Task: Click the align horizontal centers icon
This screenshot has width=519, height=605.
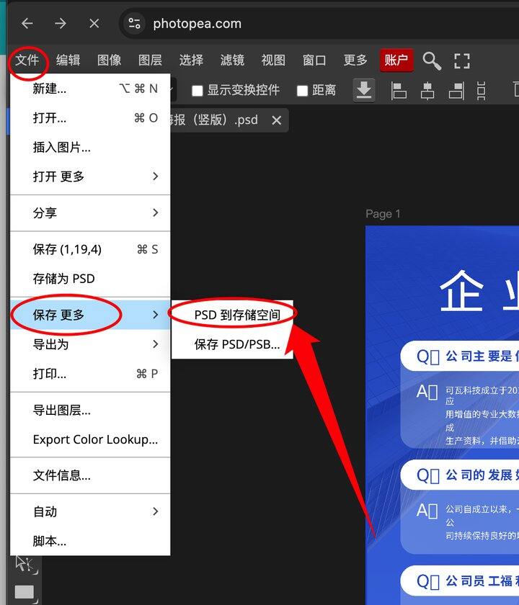Action: (427, 90)
